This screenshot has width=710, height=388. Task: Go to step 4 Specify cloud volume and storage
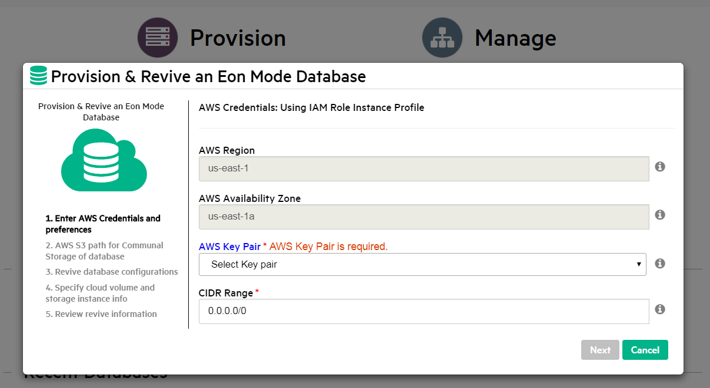[x=100, y=293]
